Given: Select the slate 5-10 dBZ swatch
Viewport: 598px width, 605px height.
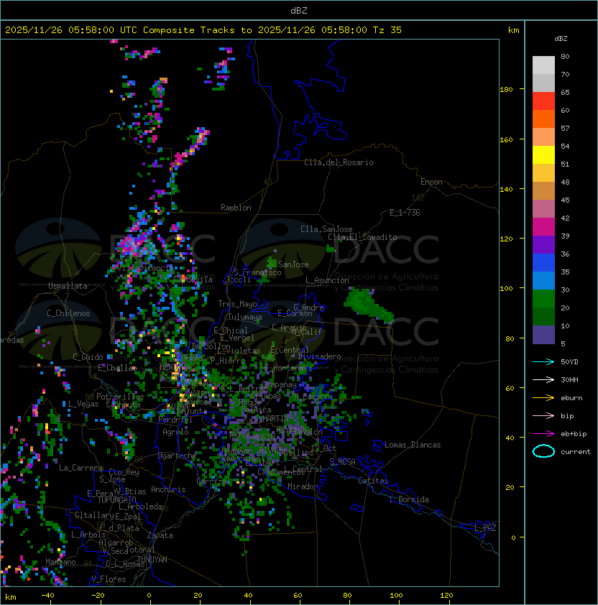Looking at the screenshot, I should point(543,335).
